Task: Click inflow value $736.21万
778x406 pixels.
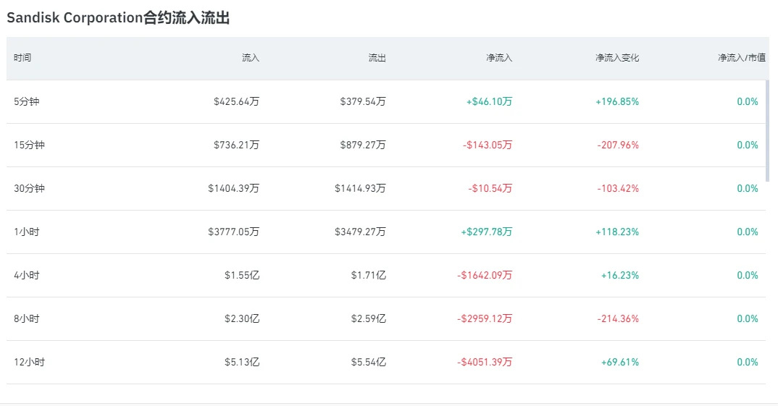Action: pos(237,145)
